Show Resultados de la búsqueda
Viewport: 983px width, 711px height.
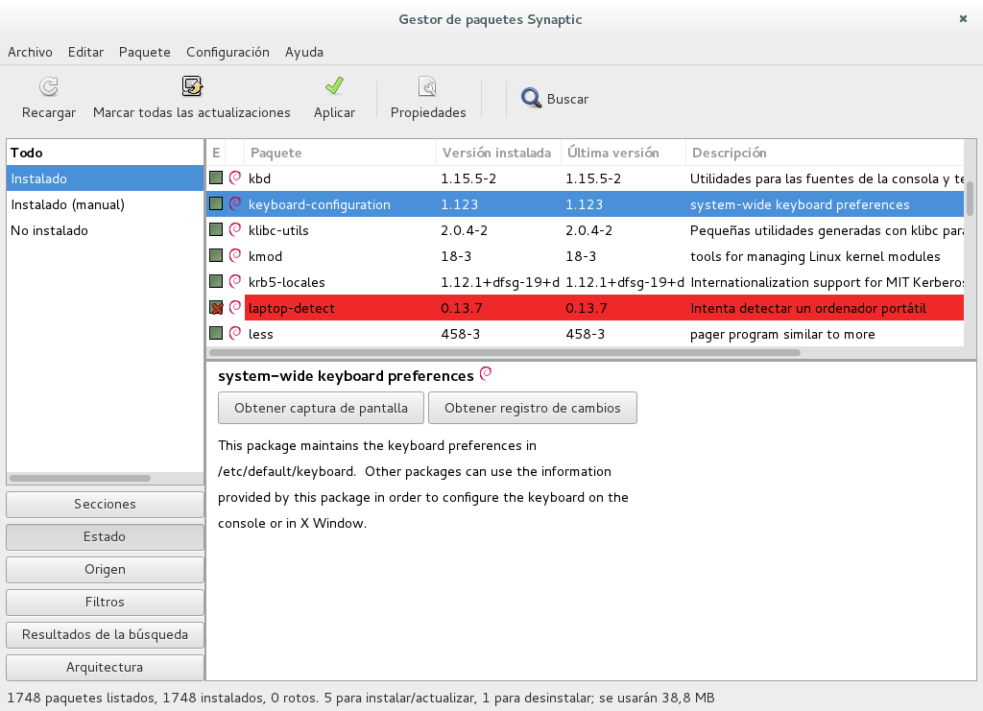(x=105, y=634)
